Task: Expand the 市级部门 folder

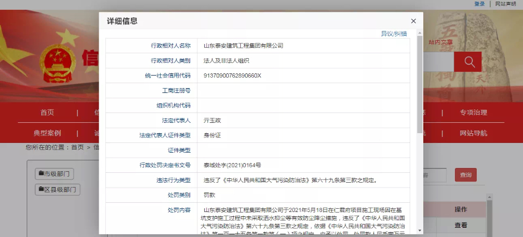Action: tap(54, 174)
